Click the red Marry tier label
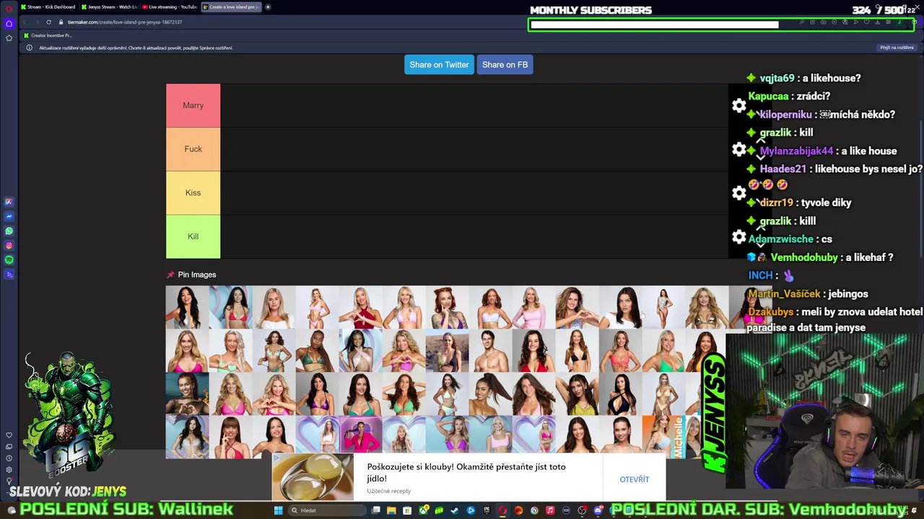Image resolution: width=924 pixels, height=519 pixels. 193,105
